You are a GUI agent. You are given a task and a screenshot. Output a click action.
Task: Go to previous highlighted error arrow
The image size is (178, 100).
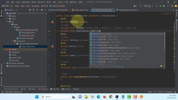click(x=170, y=14)
